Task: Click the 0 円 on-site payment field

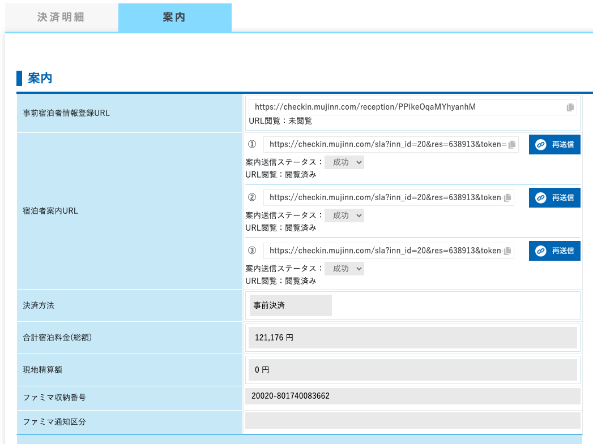Action: [412, 370]
